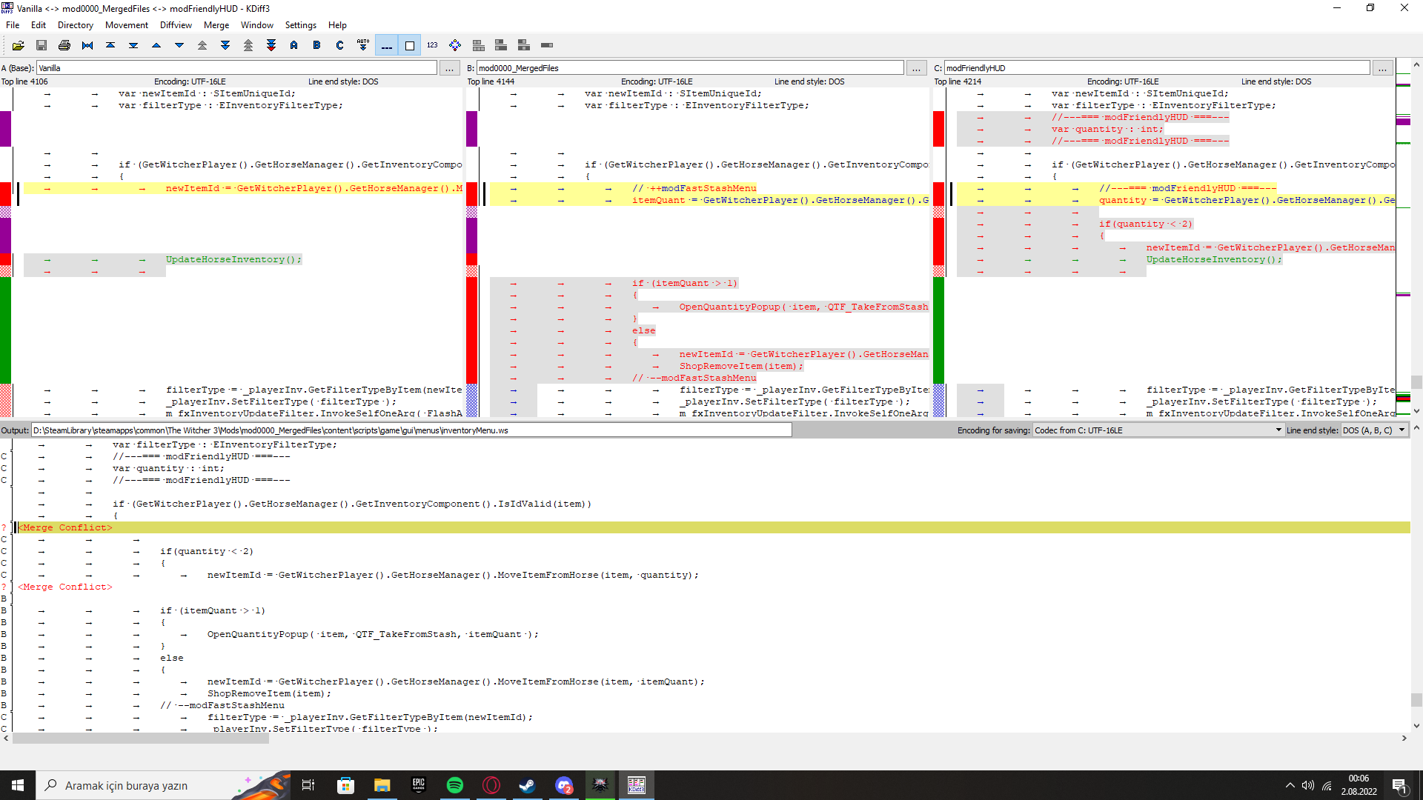Open Spotify from the taskbar

pos(455,785)
